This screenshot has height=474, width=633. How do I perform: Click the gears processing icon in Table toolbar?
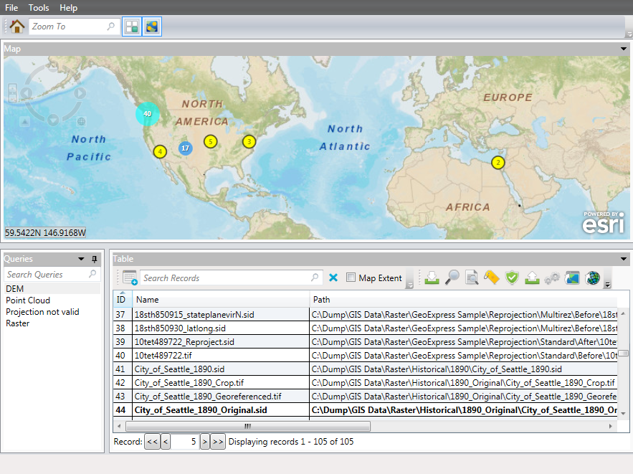click(552, 278)
